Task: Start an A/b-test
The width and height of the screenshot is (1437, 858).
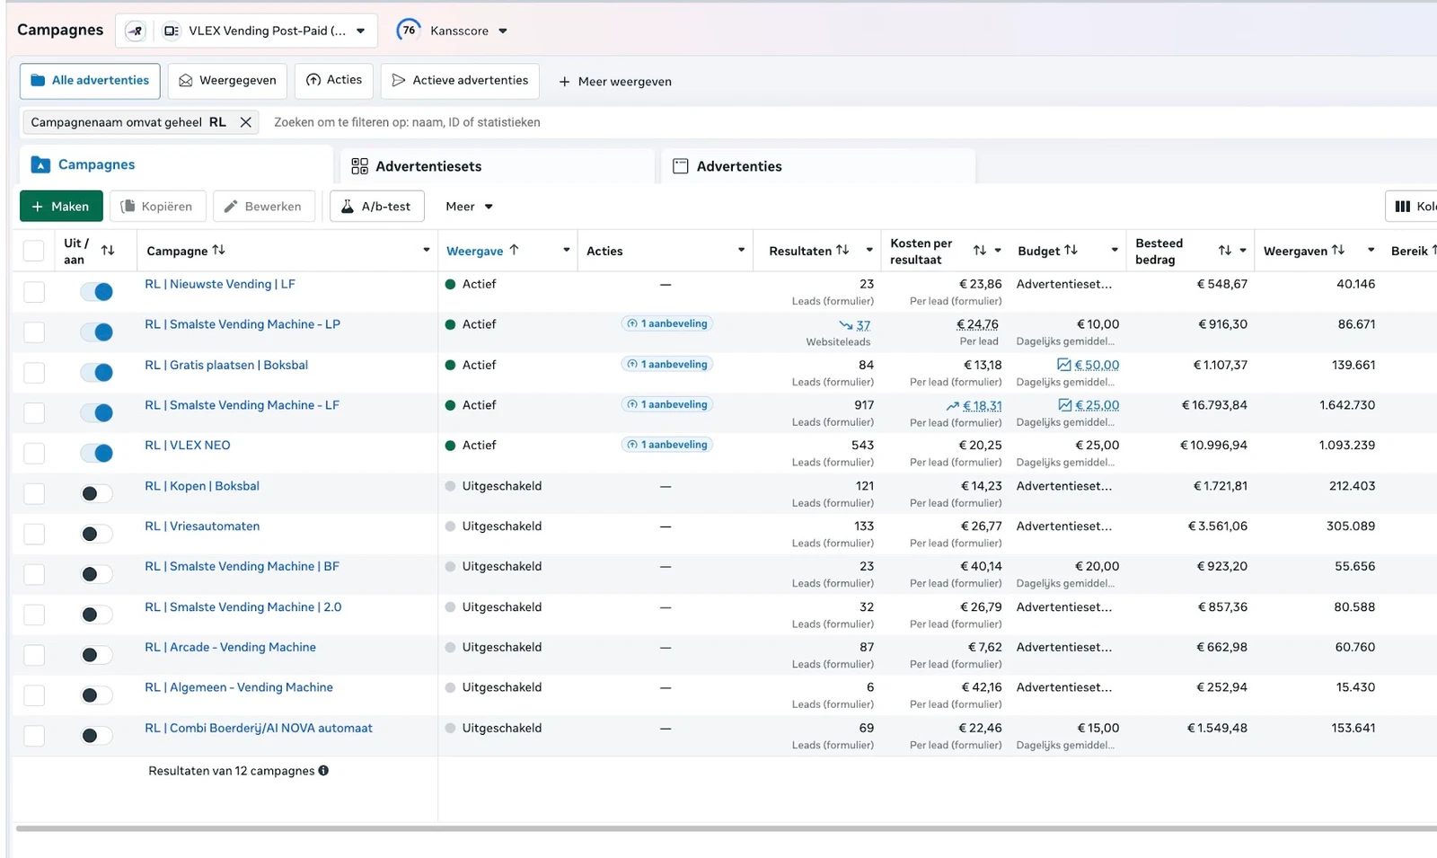Action: (x=376, y=206)
